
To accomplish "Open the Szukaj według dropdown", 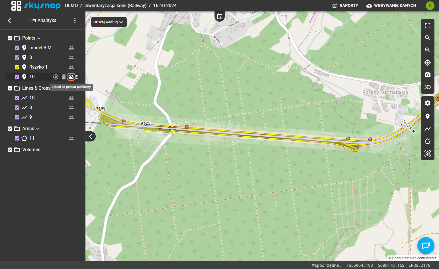I will pos(109,22).
